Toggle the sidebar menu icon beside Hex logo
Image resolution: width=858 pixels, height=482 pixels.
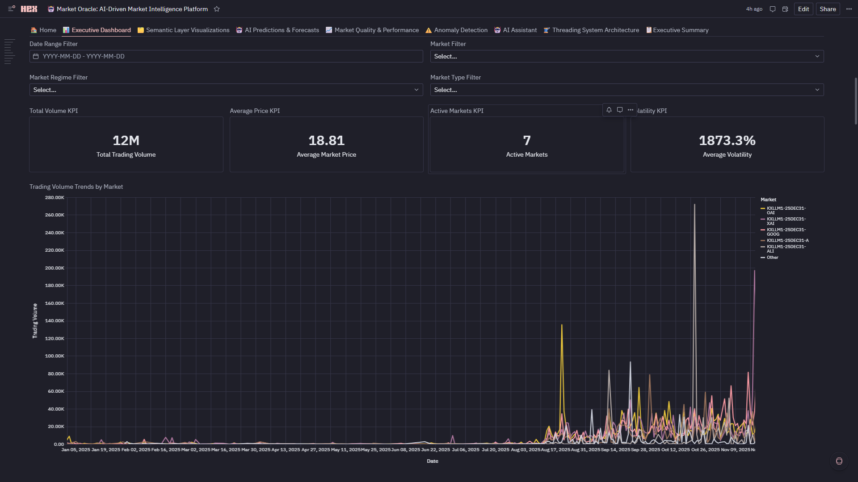click(12, 9)
